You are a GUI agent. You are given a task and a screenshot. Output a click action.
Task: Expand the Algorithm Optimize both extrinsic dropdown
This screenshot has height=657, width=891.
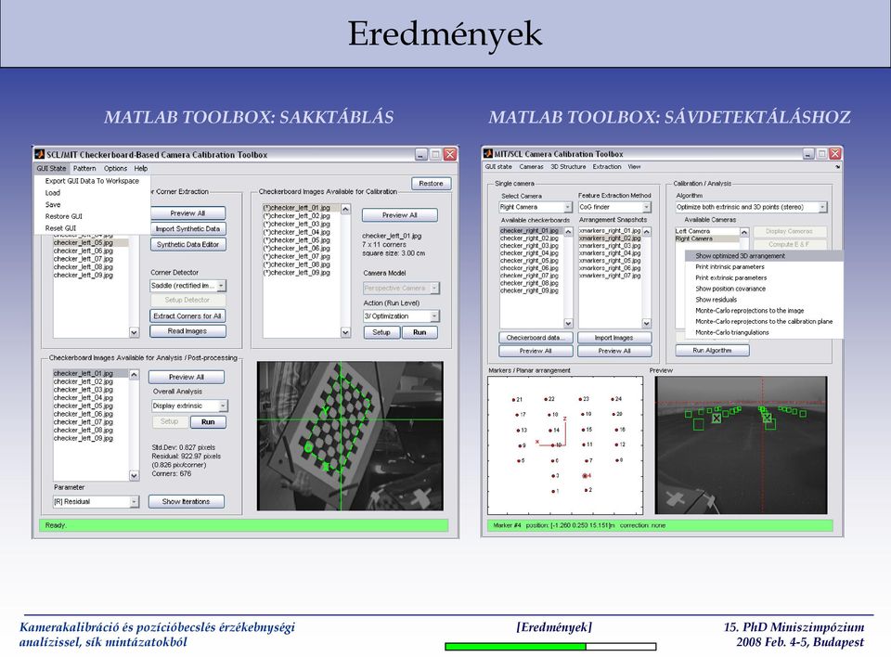(x=822, y=208)
